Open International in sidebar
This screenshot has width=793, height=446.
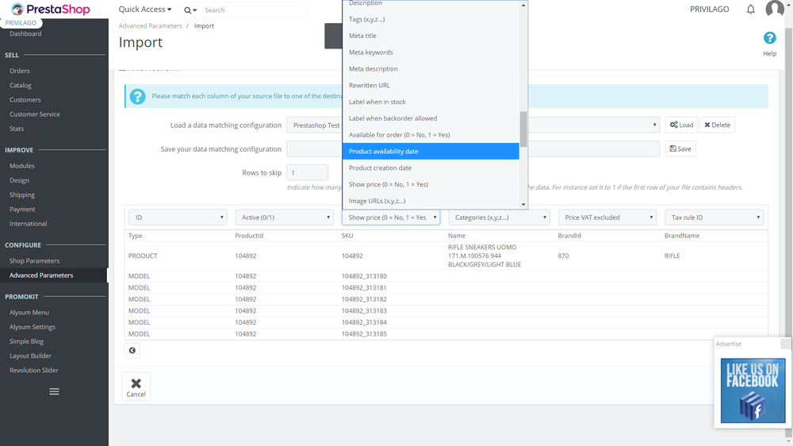(28, 223)
